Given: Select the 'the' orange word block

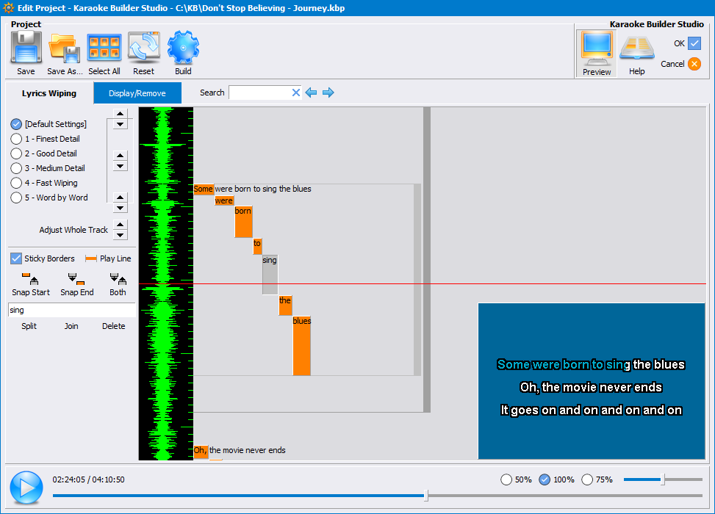Looking at the screenshot, I should coord(285,305).
